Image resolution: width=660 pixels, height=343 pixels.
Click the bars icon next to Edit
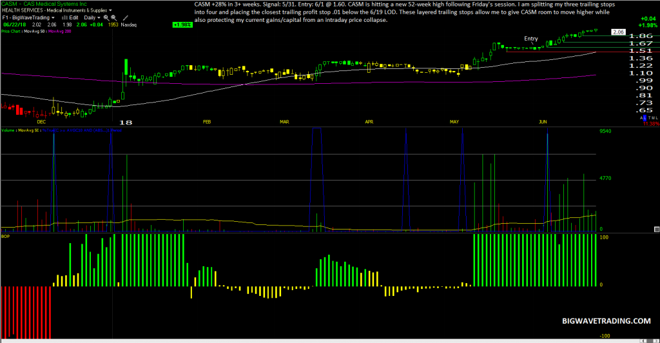(x=65, y=17)
